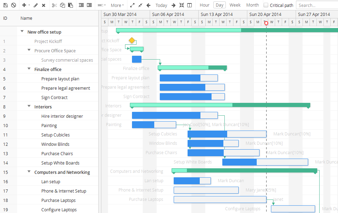Select the Purchase Chairs row

pos(49,153)
